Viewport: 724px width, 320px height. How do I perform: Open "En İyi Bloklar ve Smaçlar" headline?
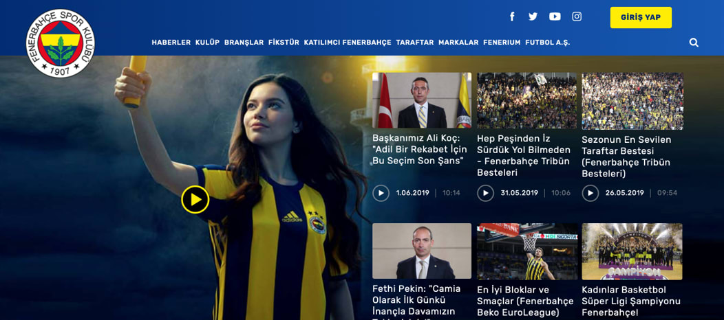526,301
